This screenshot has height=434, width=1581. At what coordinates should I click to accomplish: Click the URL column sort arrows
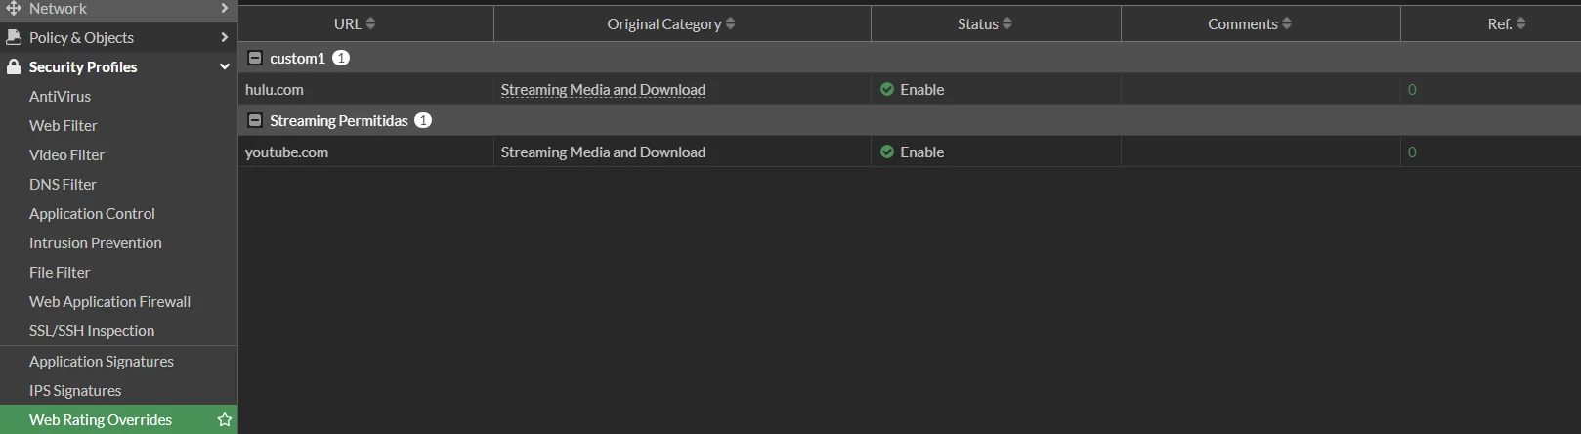(x=370, y=23)
